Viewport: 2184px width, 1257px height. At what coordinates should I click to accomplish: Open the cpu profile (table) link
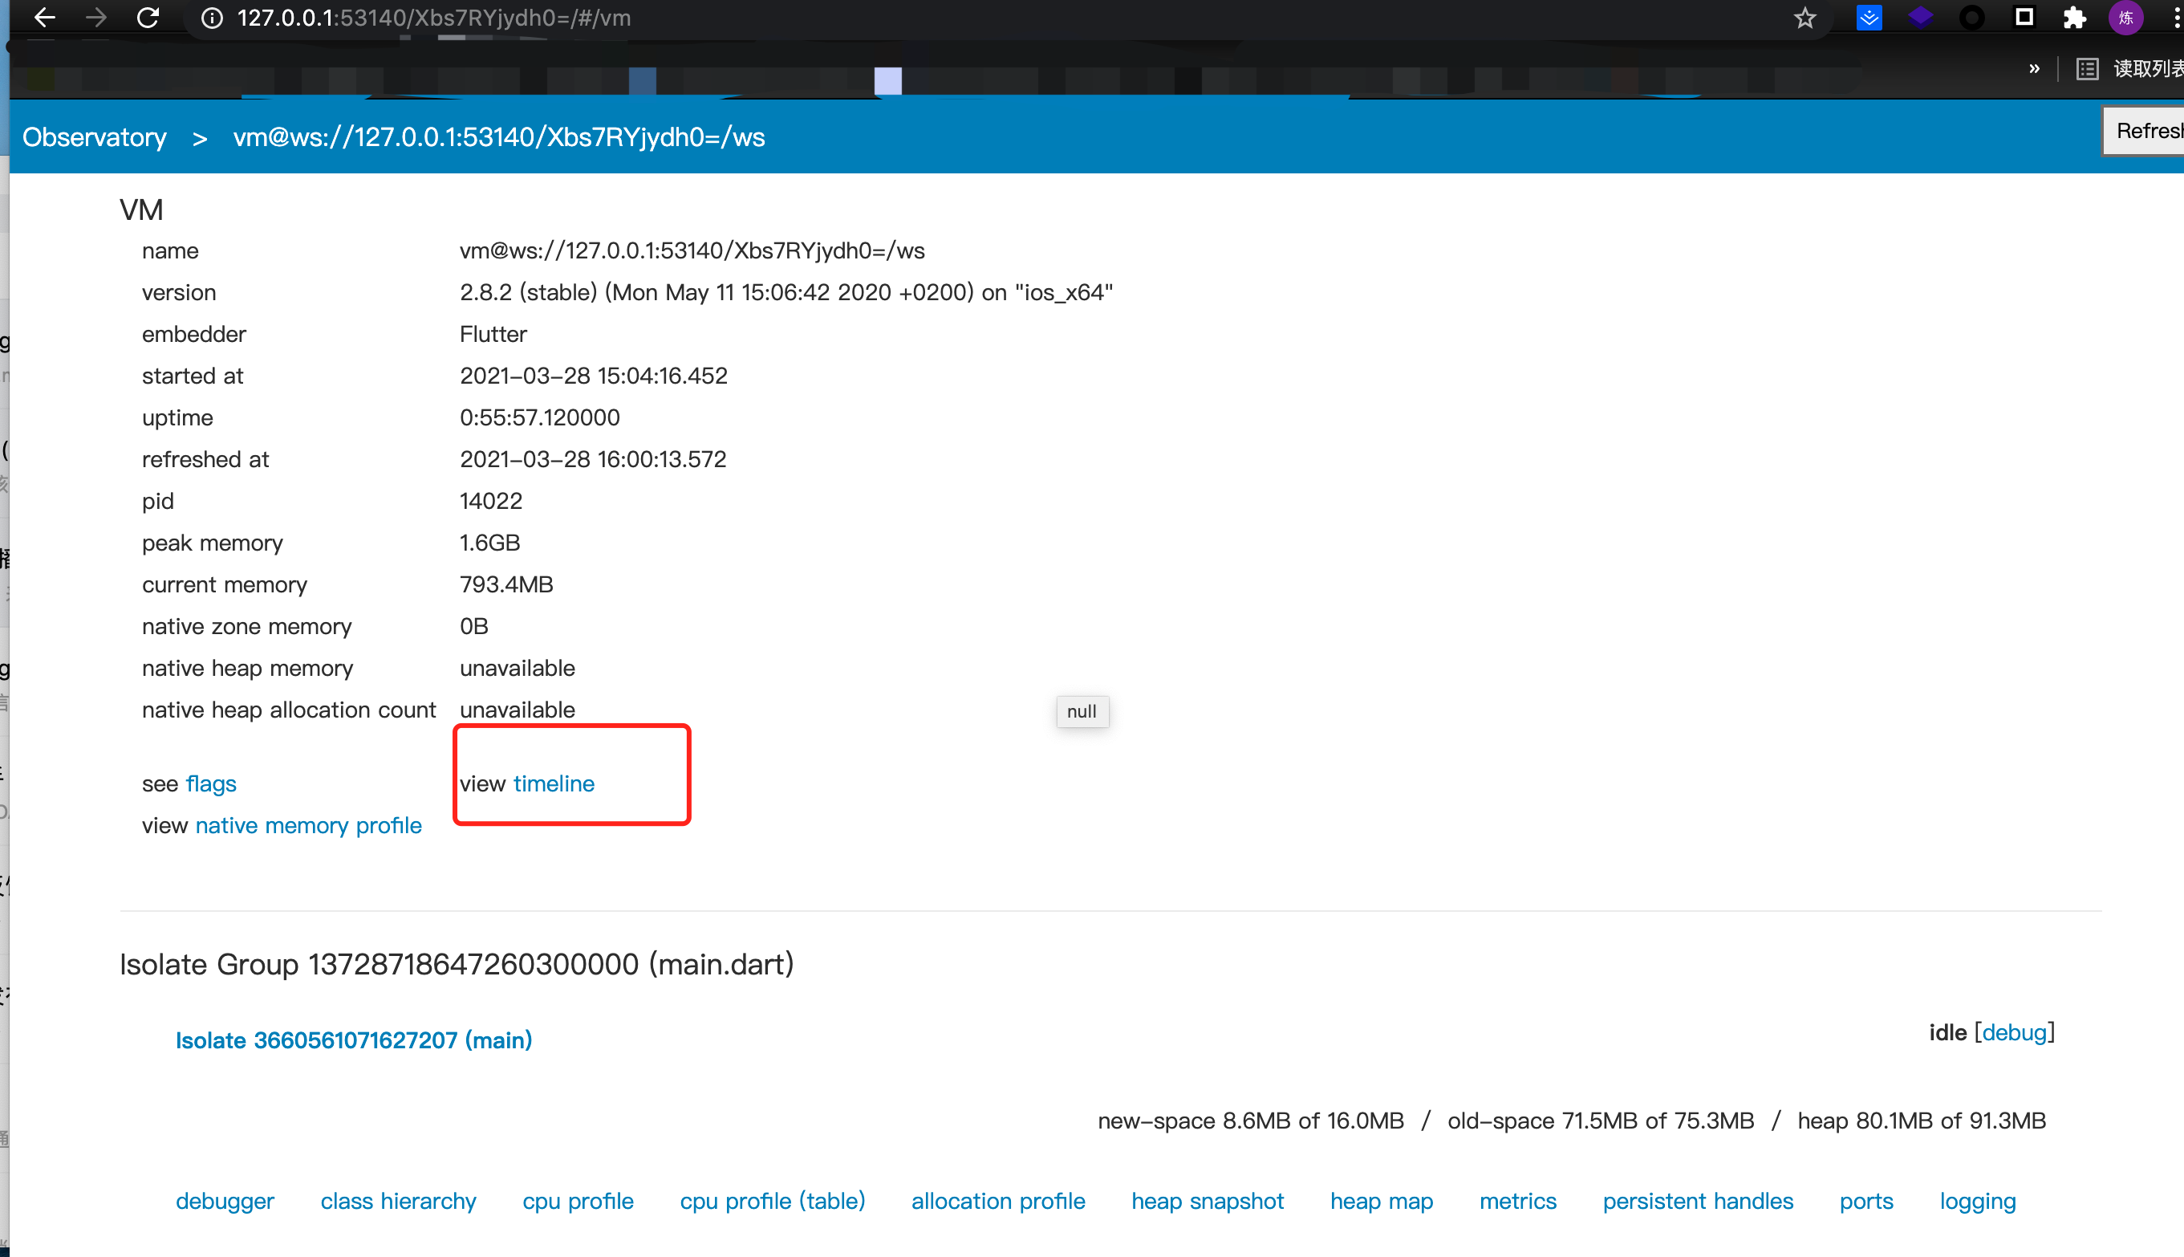[x=773, y=1202]
